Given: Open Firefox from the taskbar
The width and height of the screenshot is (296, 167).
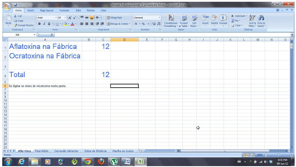Looking at the screenshot, I should click(101, 162).
